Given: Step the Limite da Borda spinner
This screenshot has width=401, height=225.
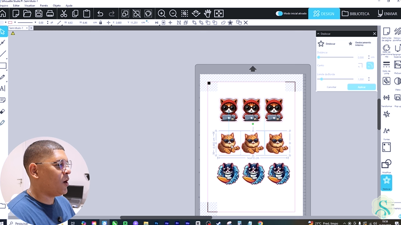Looking at the screenshot, I should (x=369, y=79).
